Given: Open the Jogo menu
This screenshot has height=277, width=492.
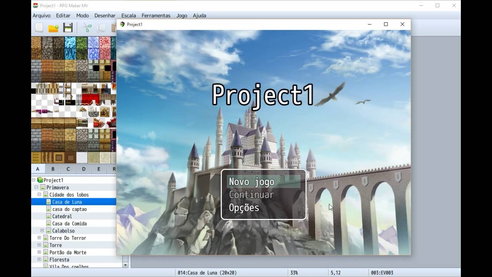Looking at the screenshot, I should (182, 15).
